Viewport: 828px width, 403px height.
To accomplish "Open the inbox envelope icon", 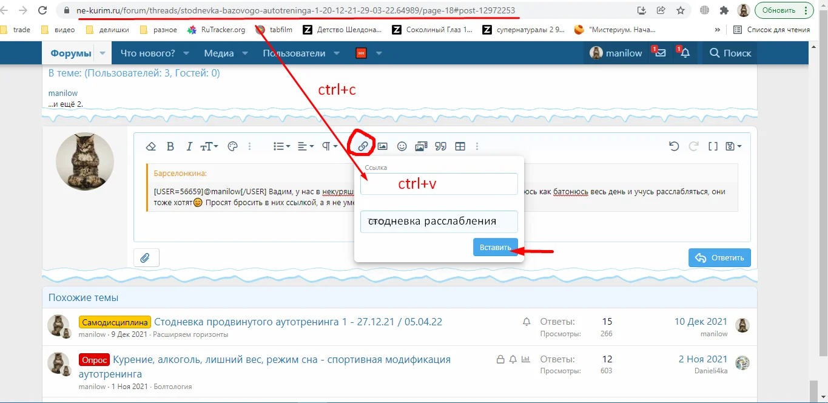I will coord(660,53).
